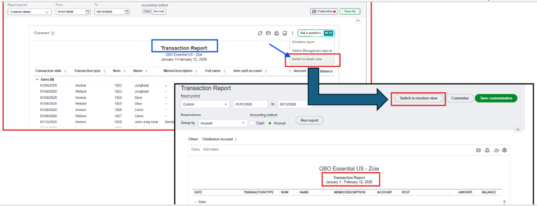This screenshot has width=537, height=206.
Task: Collapse the classic view header panel chevron
Action: pos(518,129)
